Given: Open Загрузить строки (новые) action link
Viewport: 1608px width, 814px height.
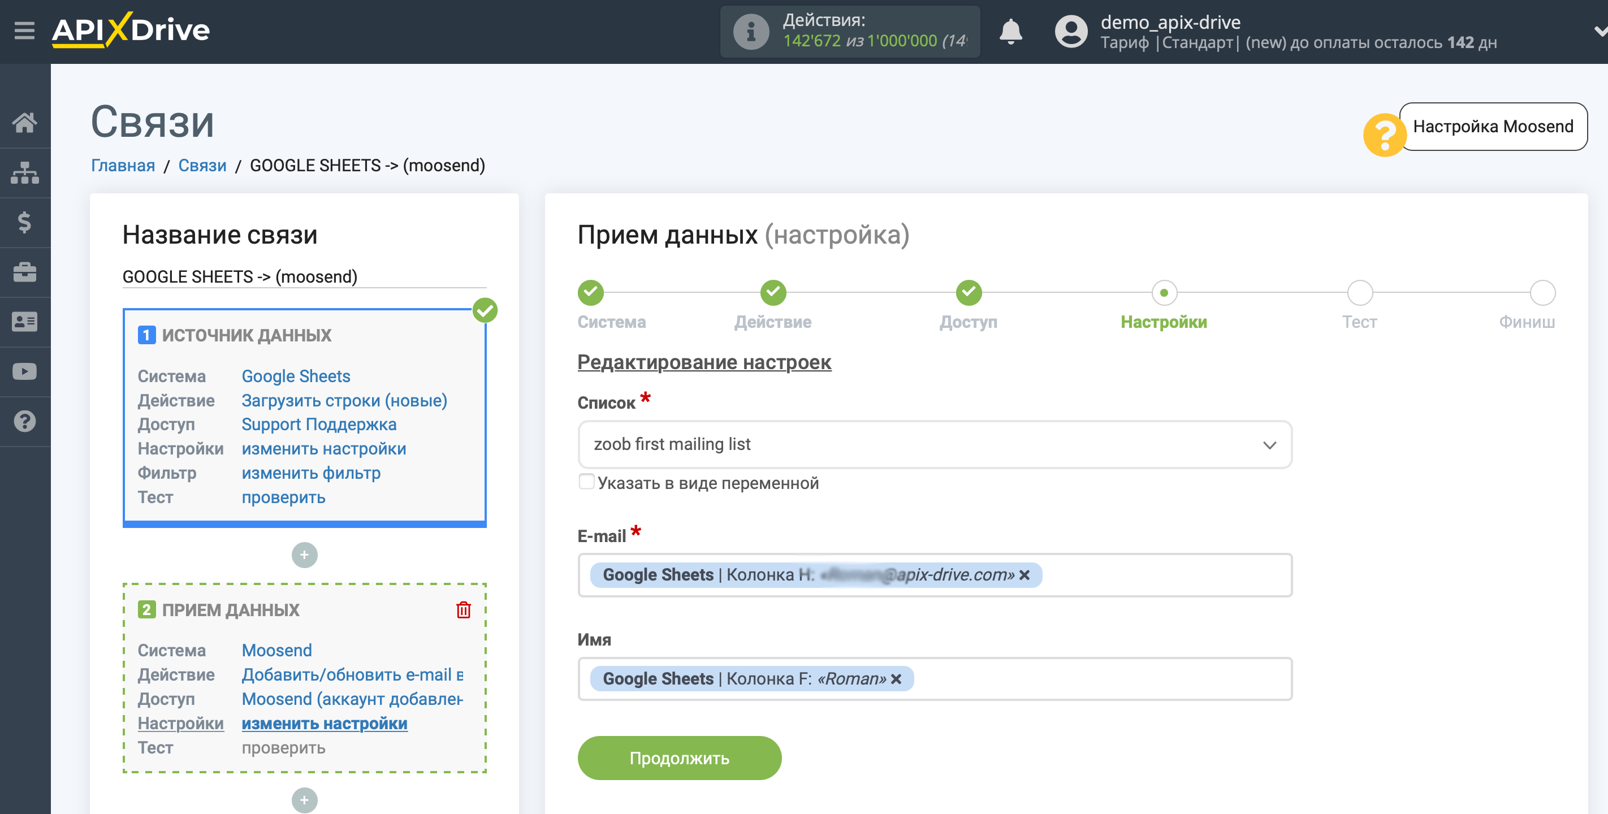Looking at the screenshot, I should (x=344, y=401).
